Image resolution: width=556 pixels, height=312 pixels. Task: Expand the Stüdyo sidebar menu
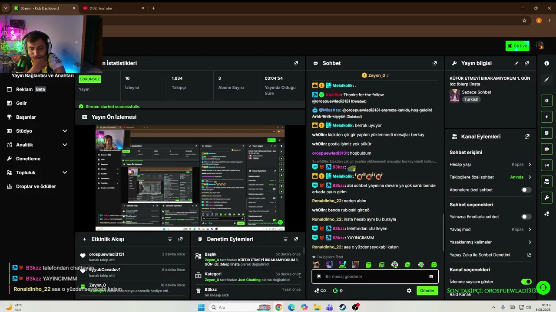tap(65, 131)
